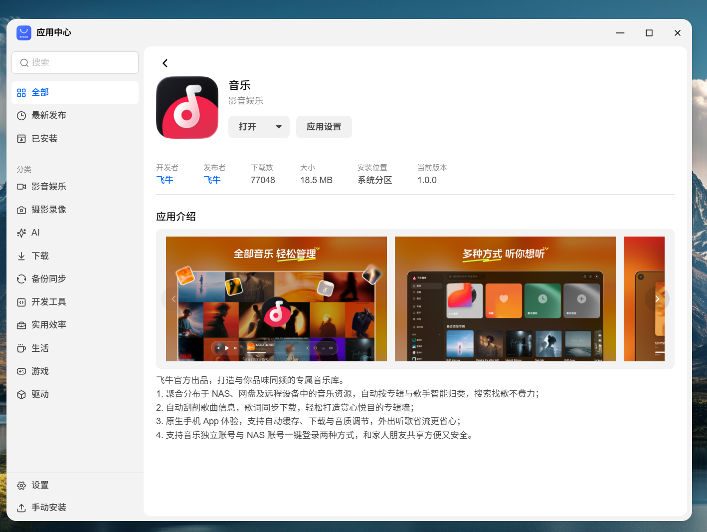The image size is (707, 532).
Task: Follow the 飞牛 developer link
Action: pyautogui.click(x=165, y=180)
